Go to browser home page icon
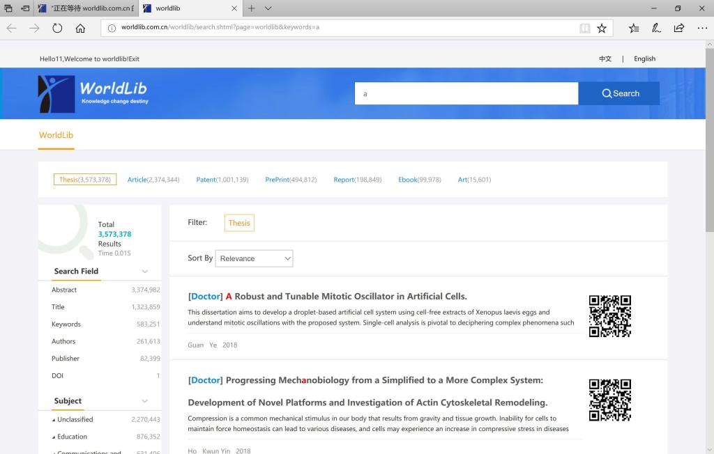Image resolution: width=714 pixels, height=454 pixels. click(x=80, y=28)
